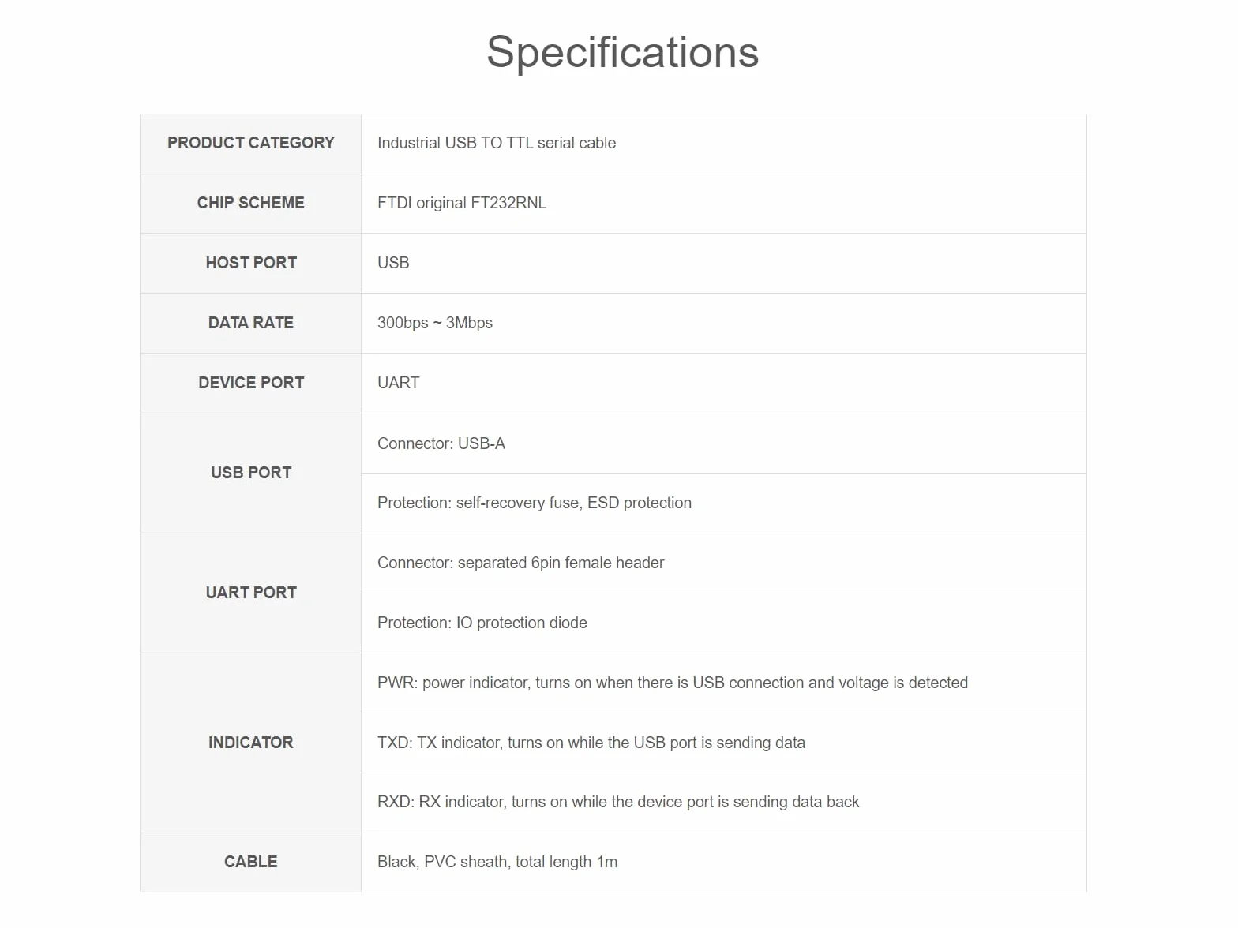Click the RXD RX indicator description
The height and width of the screenshot is (928, 1238).
(x=618, y=802)
